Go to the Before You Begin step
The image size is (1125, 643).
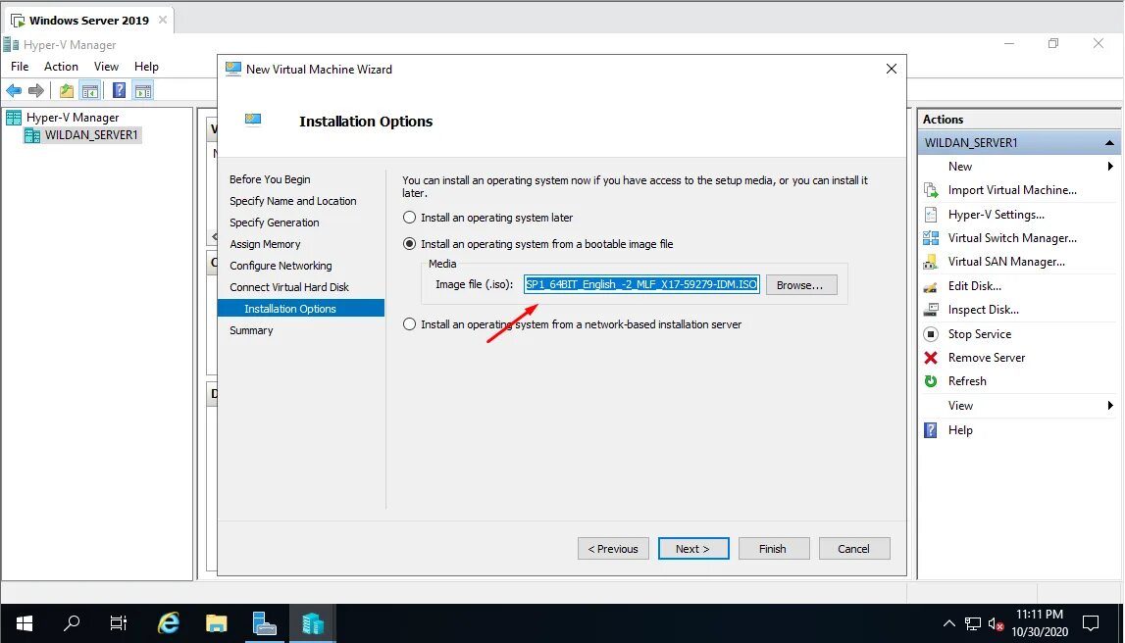(270, 179)
